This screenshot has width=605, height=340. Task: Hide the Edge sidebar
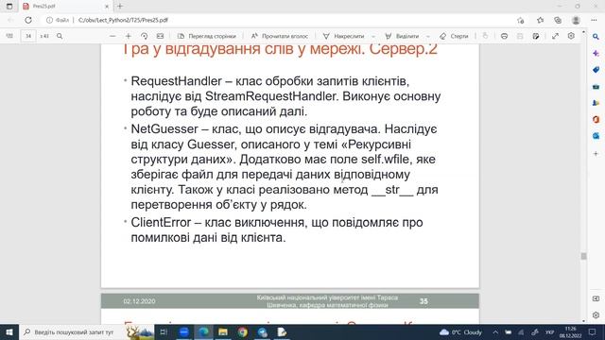click(x=596, y=298)
